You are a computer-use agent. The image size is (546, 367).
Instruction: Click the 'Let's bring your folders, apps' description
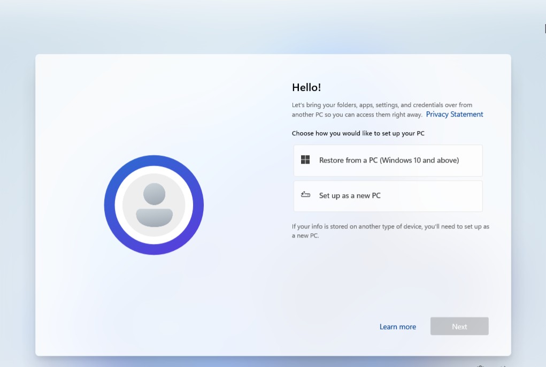point(382,105)
